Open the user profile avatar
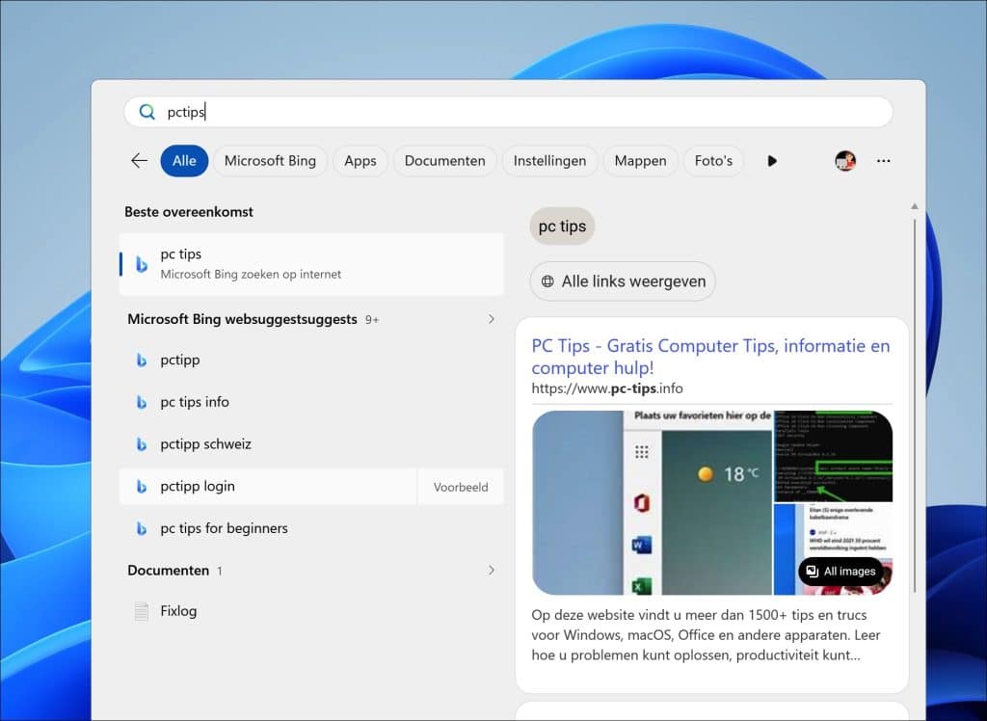Viewport: 987px width, 721px height. click(x=845, y=161)
